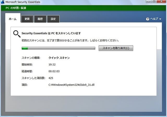Viewport: 167px width, 117px height.
Task: Expand the ヘルプ dropdown arrow
Action: click(160, 19)
